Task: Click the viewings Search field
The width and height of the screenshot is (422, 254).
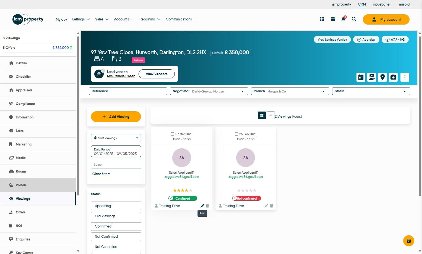Action: click(116, 165)
